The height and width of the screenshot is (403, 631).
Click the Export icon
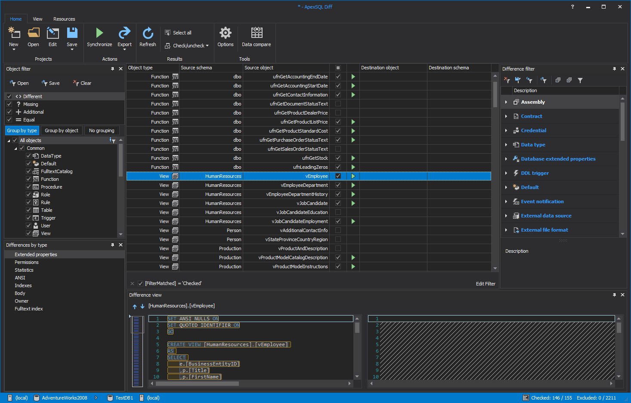tap(124, 33)
